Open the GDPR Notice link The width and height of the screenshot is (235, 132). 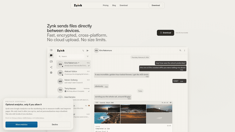click(27, 118)
